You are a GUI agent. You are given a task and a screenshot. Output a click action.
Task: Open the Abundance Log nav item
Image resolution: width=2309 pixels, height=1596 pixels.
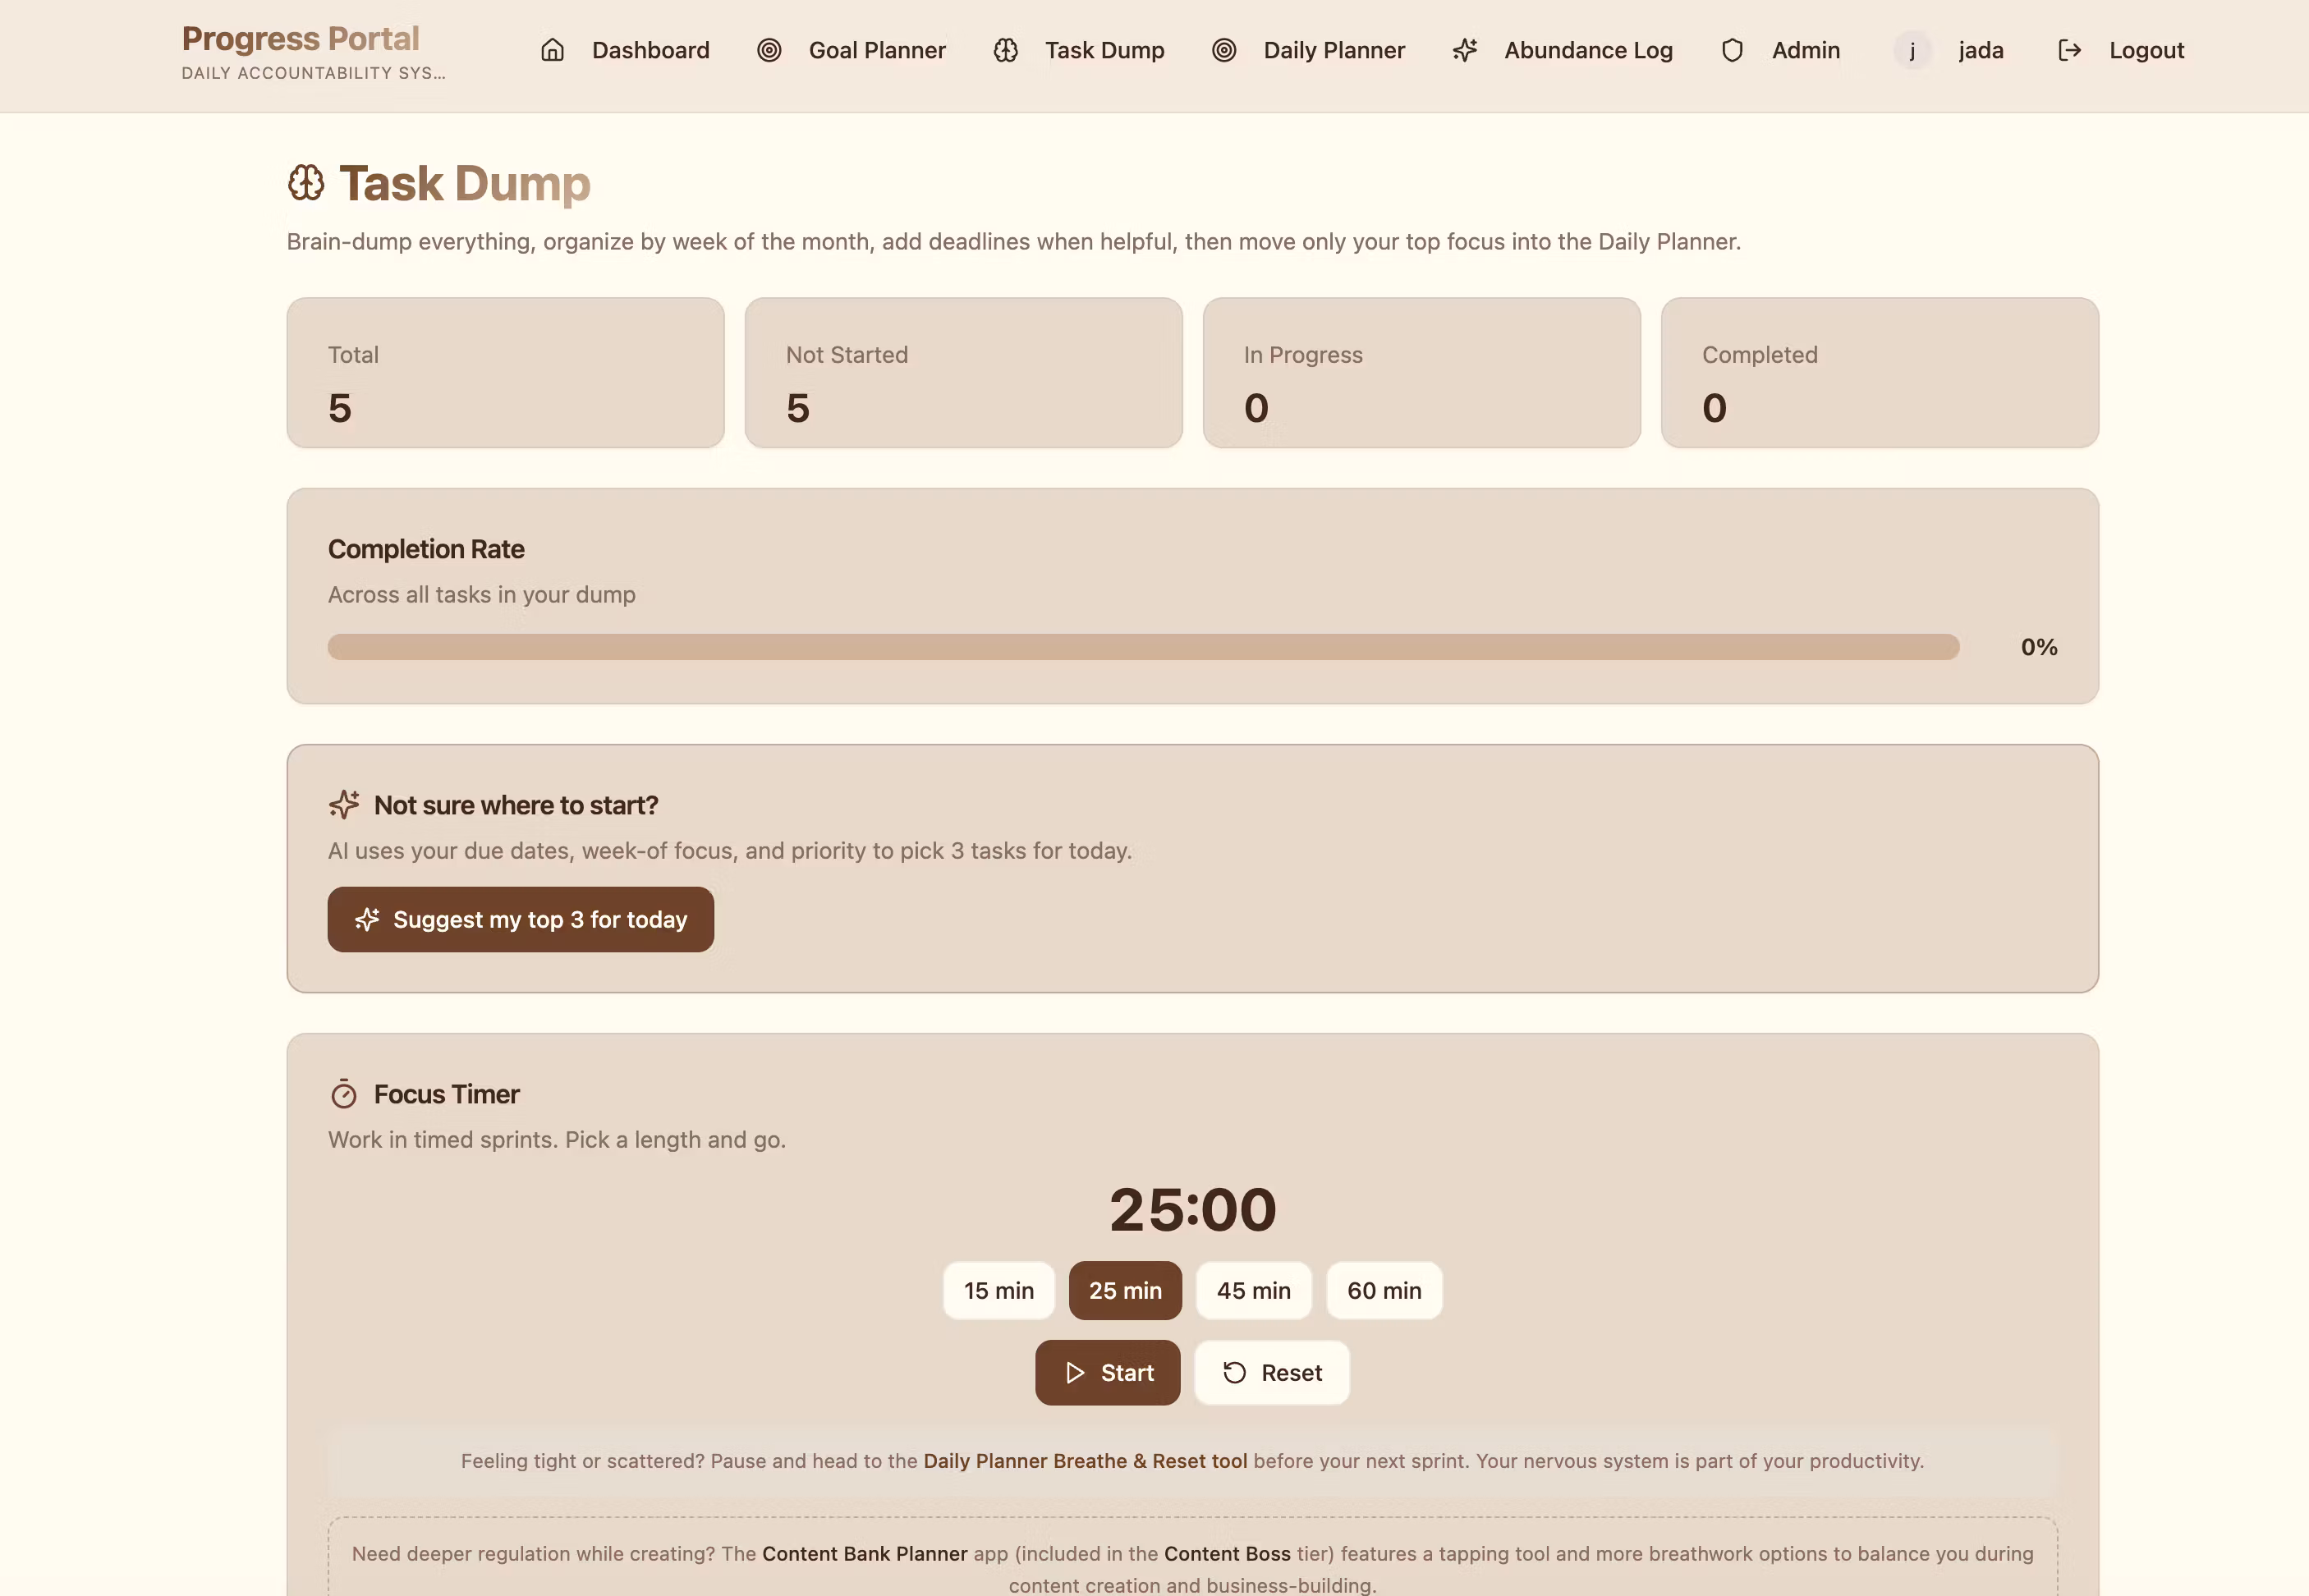[x=1562, y=50]
